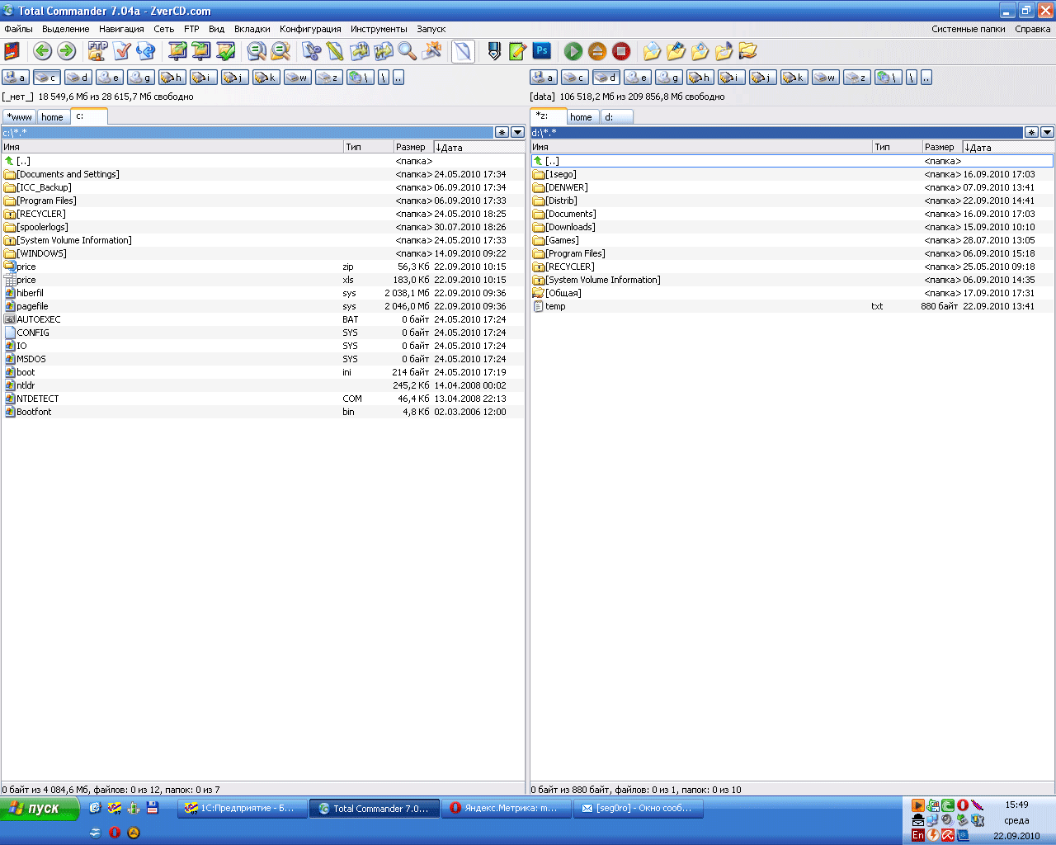This screenshot has height=845, width=1056.
Task: Select the [WINDOWS] folder in the left panel
Action: point(41,253)
